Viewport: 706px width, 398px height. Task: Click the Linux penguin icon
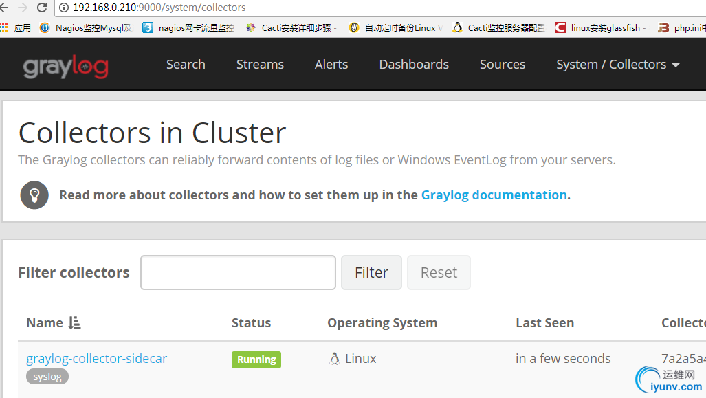click(334, 359)
